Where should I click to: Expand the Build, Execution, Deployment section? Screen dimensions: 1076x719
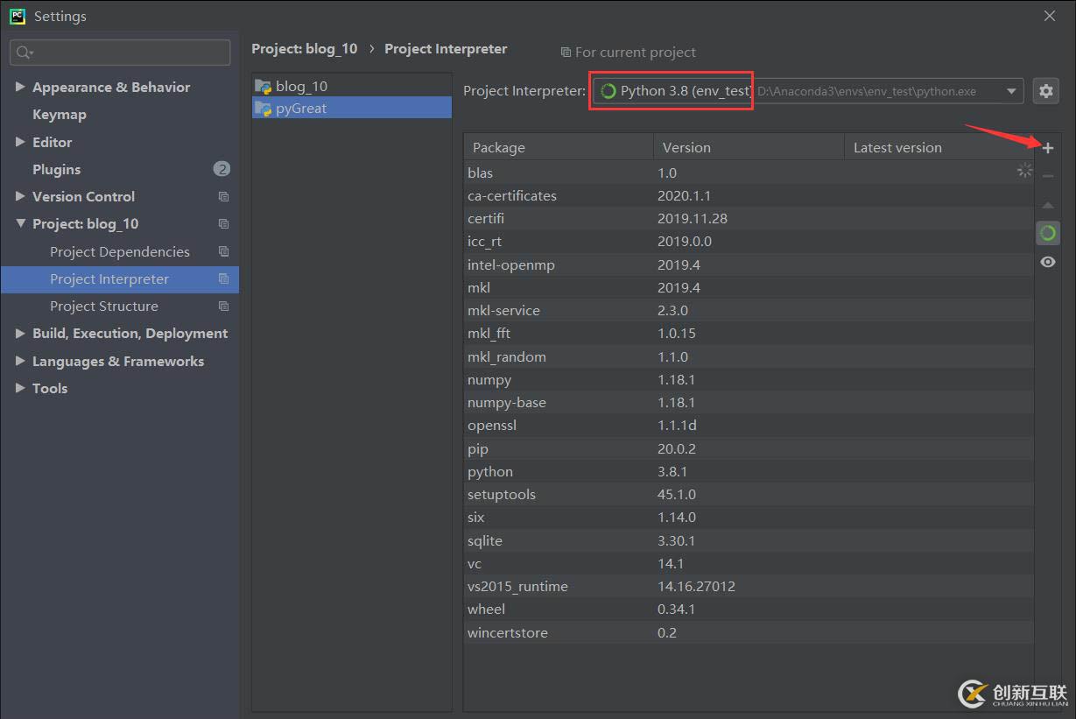tap(20, 334)
